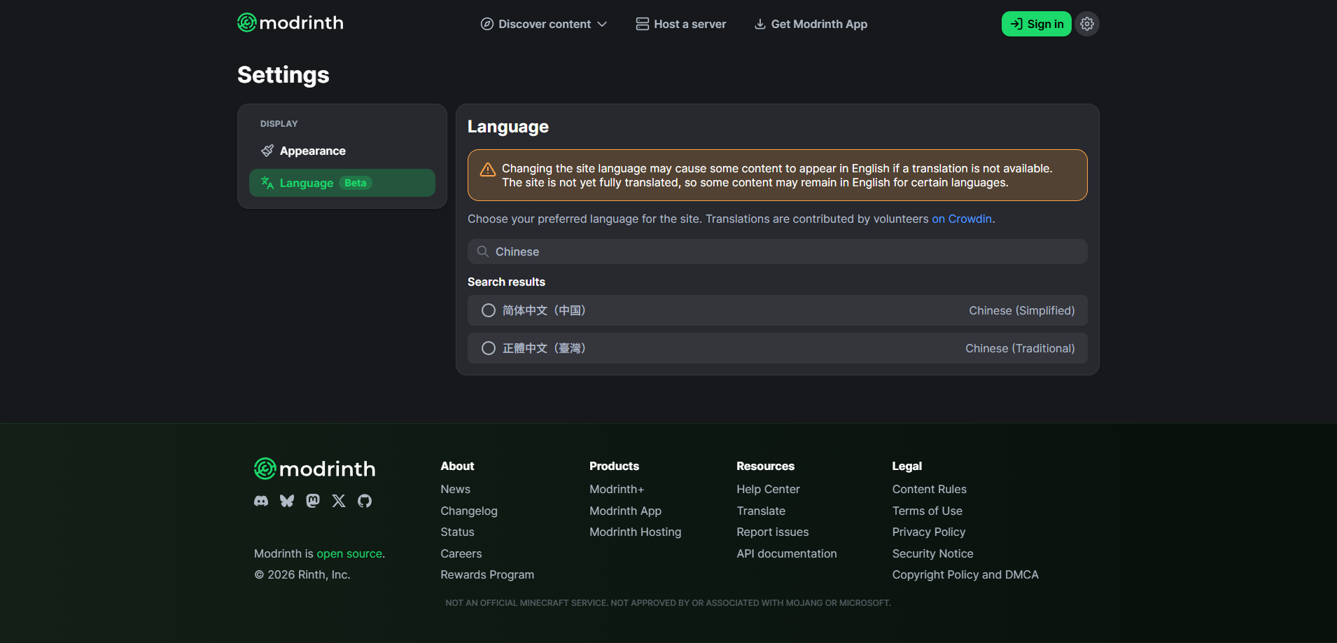This screenshot has height=643, width=1337.
Task: Open the settings gear icon
Action: coord(1087,24)
